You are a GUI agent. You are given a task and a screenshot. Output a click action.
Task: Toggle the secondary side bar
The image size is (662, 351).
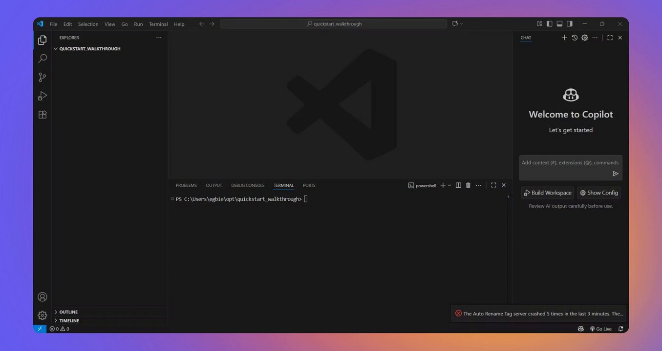coord(570,24)
